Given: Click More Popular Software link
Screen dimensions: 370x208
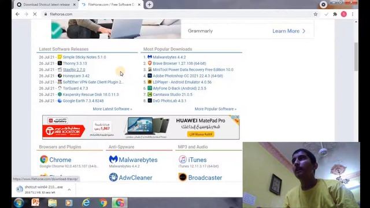Looking at the screenshot, I should click(216, 109).
